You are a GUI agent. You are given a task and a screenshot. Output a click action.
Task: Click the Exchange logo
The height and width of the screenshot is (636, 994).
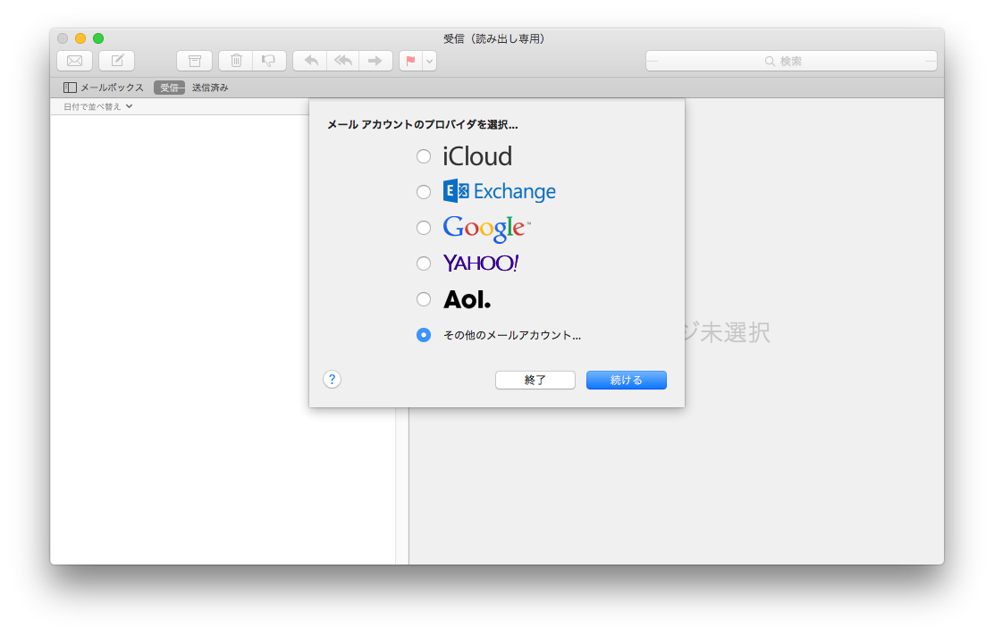pyautogui.click(x=500, y=191)
